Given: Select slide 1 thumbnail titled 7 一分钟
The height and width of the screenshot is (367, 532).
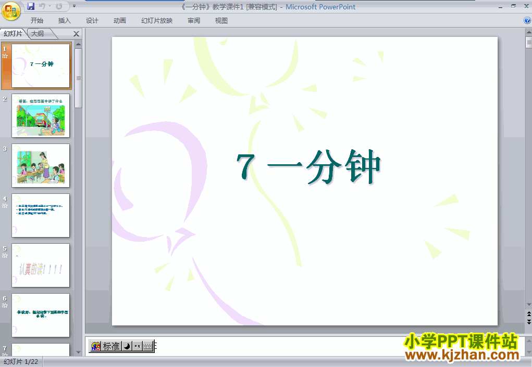Looking at the screenshot, I should [x=41, y=65].
